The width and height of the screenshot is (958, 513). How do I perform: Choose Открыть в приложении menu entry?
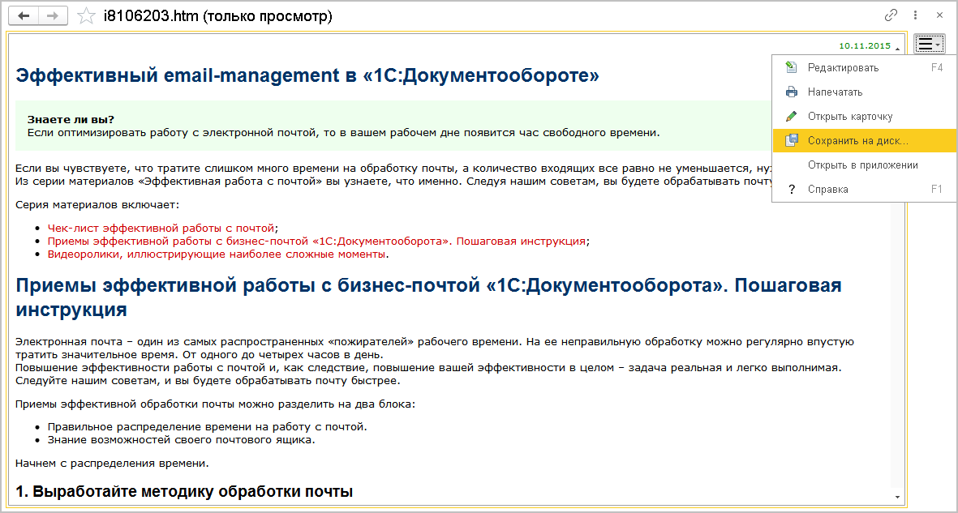pos(864,165)
